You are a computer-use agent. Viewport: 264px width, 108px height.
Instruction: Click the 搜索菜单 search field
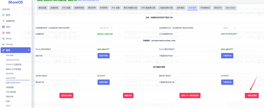click(x=15, y=9)
